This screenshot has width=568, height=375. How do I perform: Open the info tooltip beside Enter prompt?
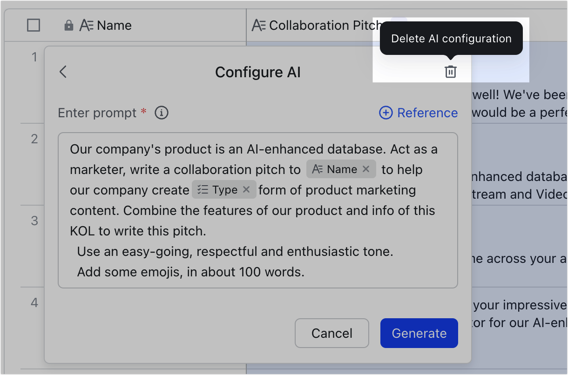(x=161, y=113)
